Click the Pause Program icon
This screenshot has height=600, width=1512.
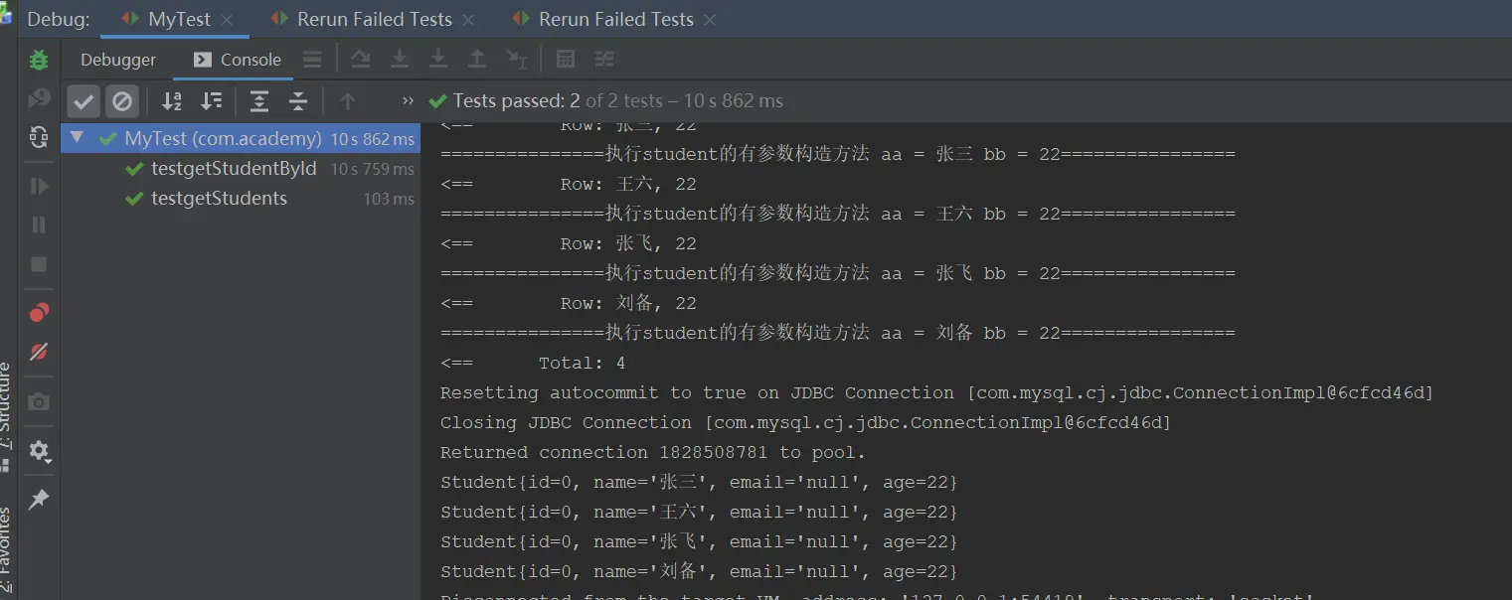39,225
